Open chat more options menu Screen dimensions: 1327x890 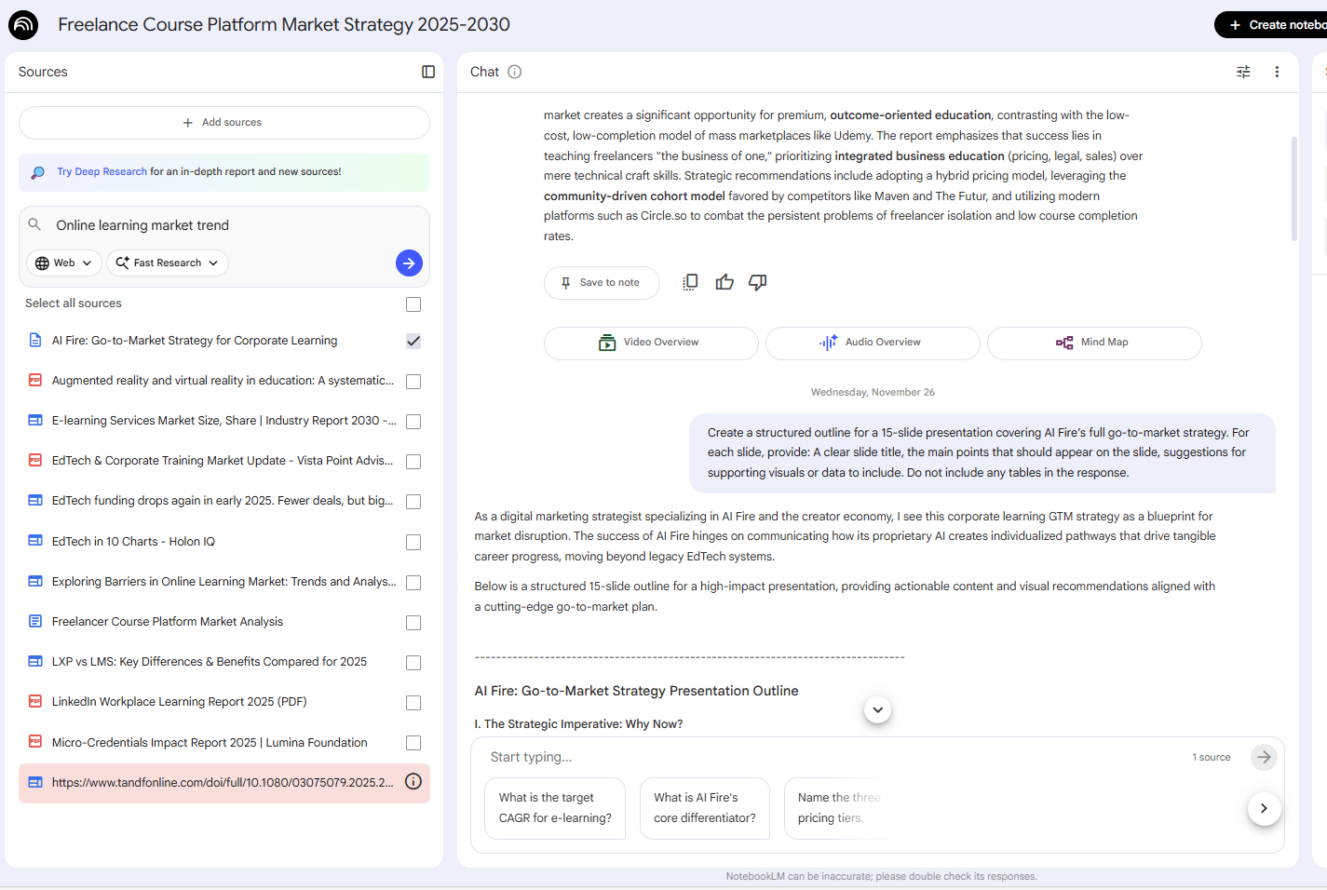pyautogui.click(x=1277, y=72)
